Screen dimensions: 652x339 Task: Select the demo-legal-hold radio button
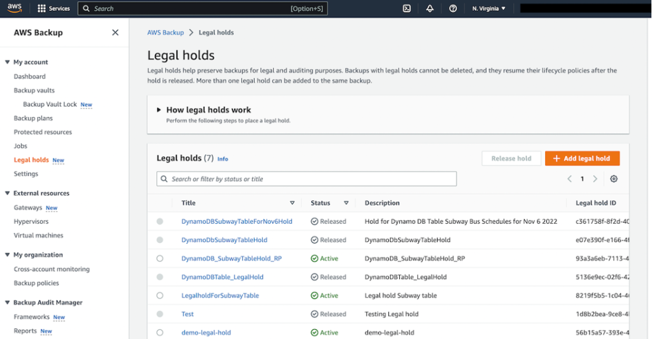pos(160,333)
